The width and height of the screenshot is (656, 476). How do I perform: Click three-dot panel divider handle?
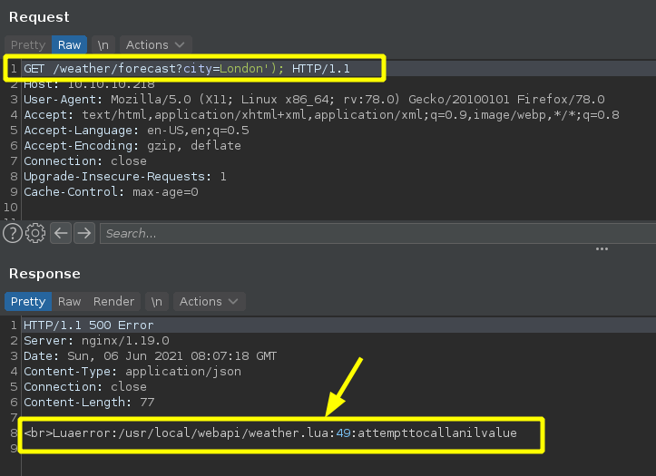click(602, 248)
